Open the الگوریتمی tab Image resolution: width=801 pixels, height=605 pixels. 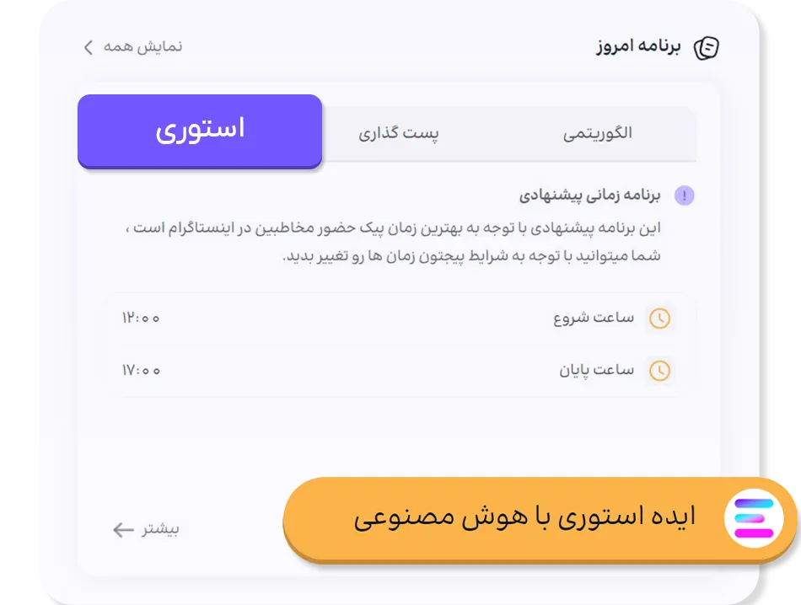point(597,134)
